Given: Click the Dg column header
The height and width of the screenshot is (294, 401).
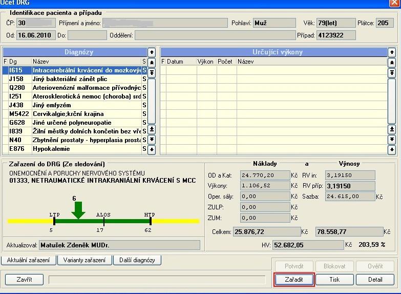Looking at the screenshot, I should click(x=19, y=62).
